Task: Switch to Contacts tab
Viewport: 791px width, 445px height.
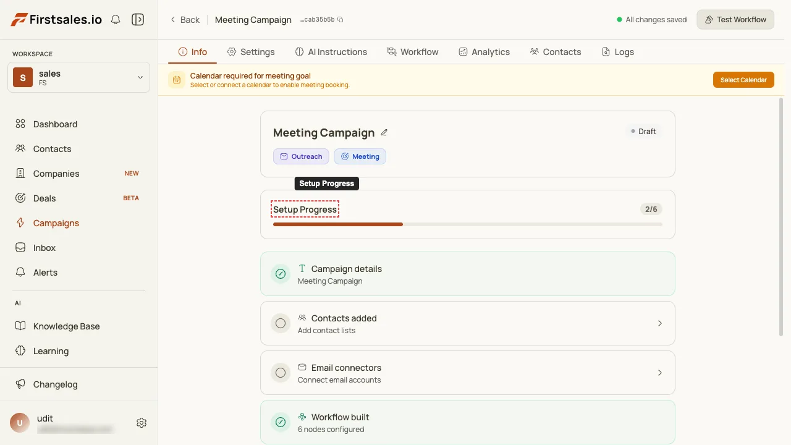Action: (x=555, y=52)
